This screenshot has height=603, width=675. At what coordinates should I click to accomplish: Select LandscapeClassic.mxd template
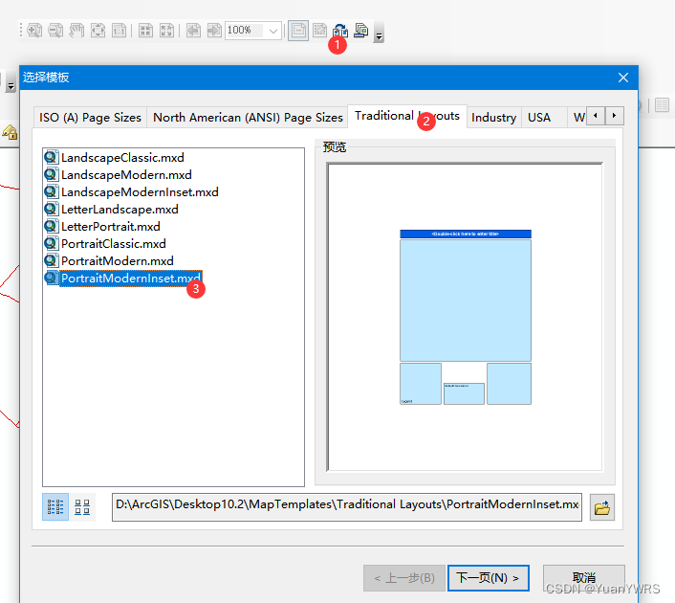122,157
